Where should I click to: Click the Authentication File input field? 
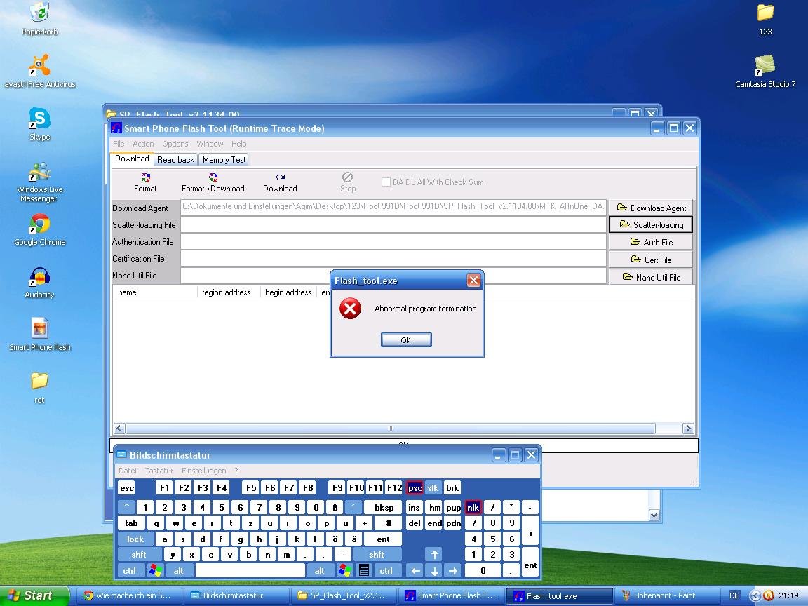(x=393, y=242)
